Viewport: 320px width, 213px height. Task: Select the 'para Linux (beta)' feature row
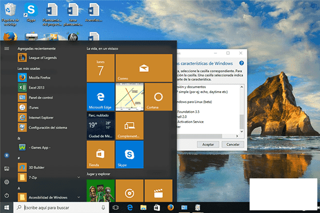[195, 102]
